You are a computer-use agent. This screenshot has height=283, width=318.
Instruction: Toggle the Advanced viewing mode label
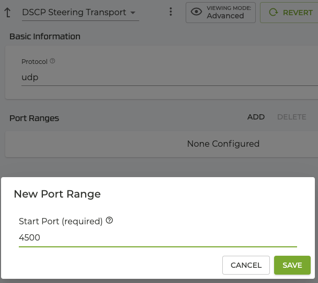point(225,16)
